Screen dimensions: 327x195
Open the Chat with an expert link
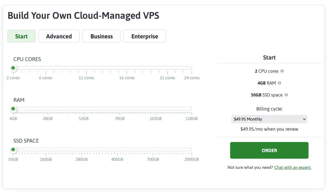(x=292, y=167)
